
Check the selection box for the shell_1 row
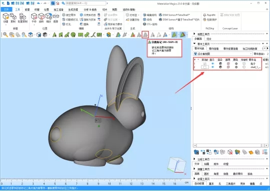205,67
